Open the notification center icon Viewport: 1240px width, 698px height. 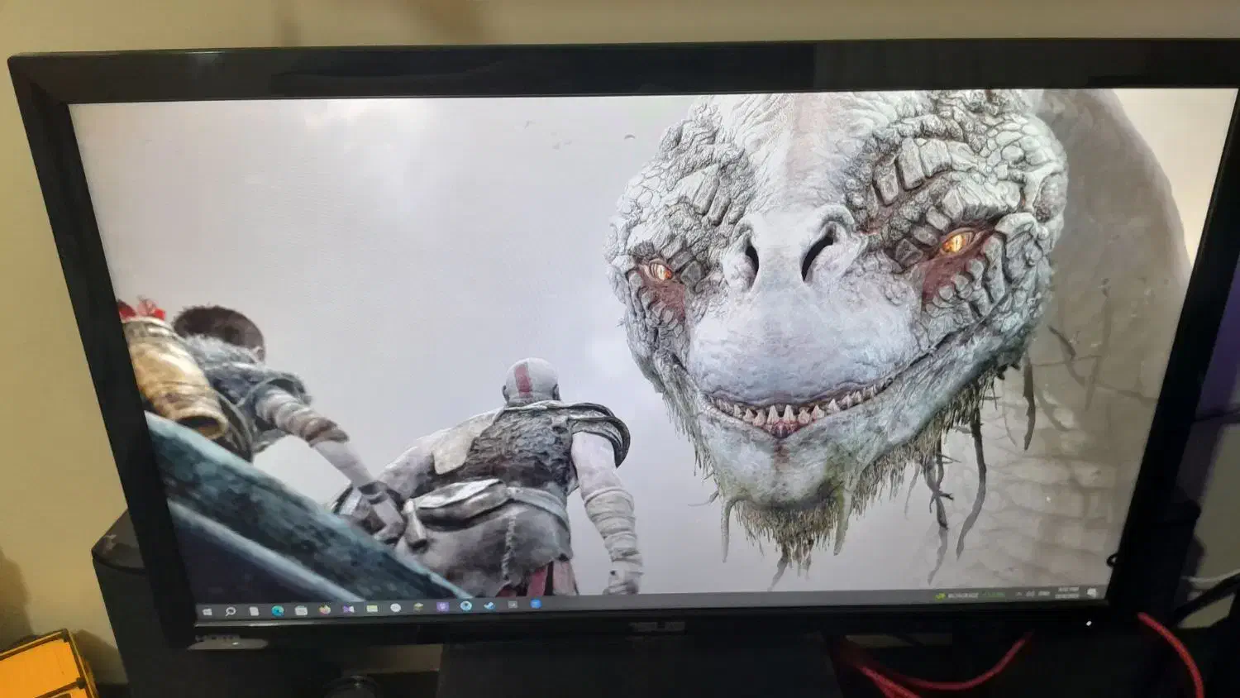point(1092,591)
